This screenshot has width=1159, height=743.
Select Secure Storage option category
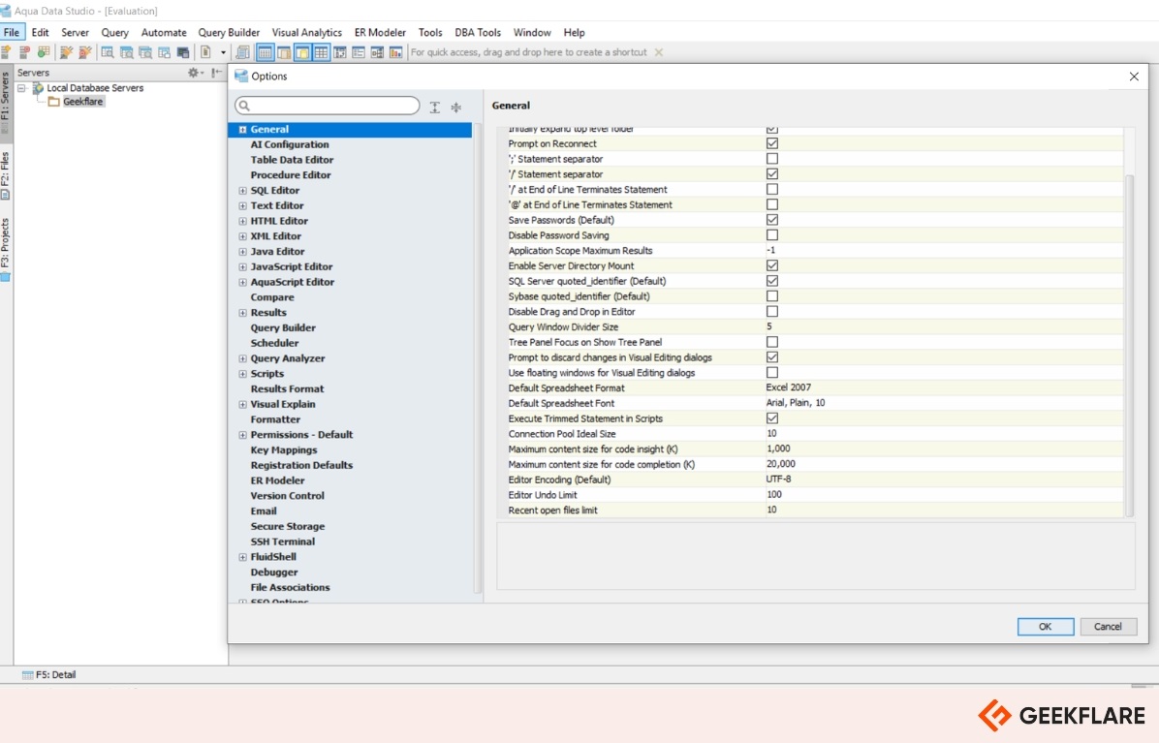click(x=288, y=527)
